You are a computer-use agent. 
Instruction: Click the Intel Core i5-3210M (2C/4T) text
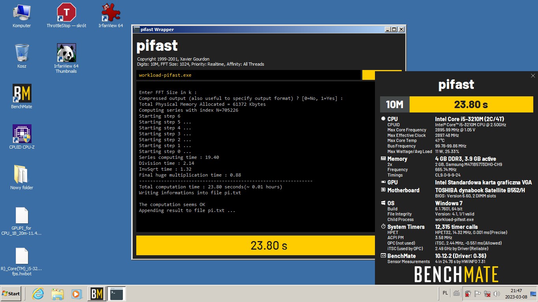click(x=469, y=119)
